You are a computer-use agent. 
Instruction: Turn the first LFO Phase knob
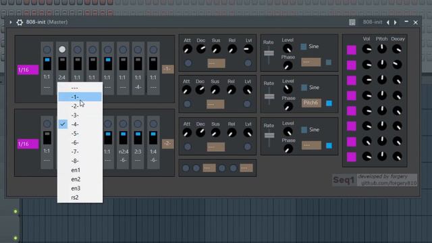(288, 66)
